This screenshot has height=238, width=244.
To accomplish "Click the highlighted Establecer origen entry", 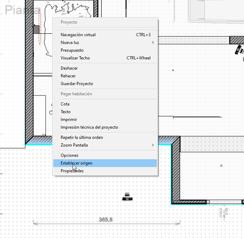I will click(x=105, y=163).
